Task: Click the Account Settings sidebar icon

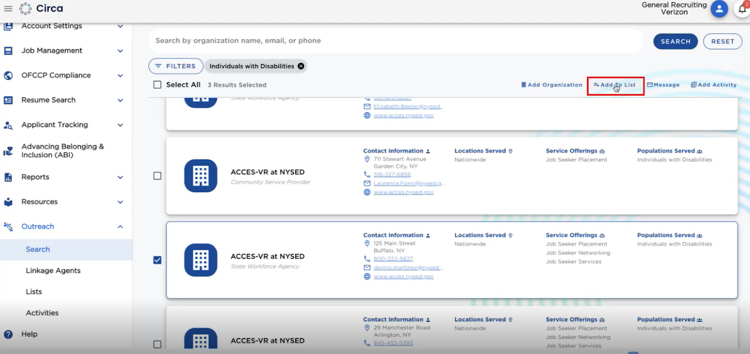Action: pos(8,26)
